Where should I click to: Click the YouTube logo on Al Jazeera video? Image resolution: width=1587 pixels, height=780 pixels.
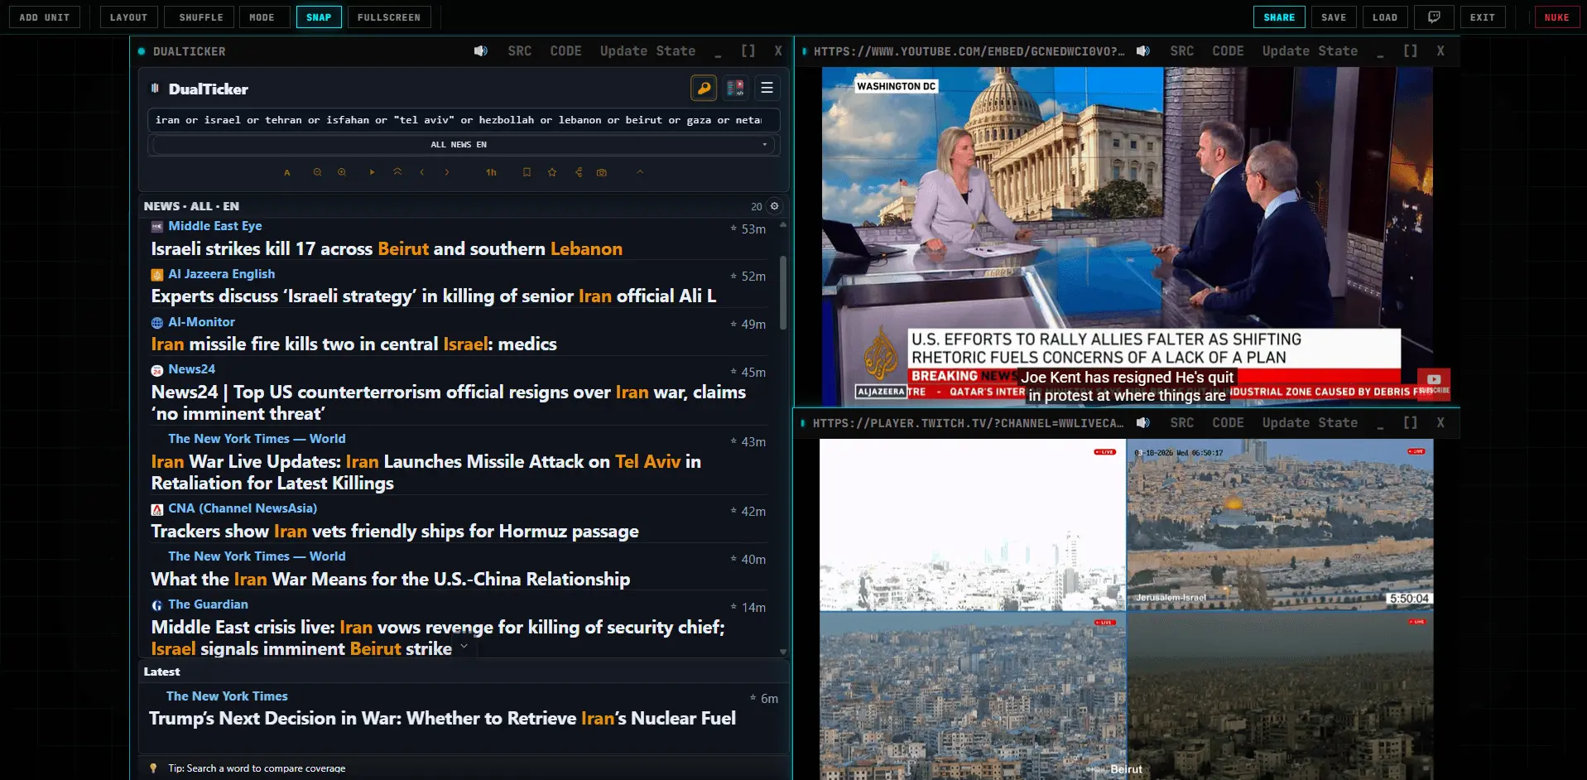(1434, 380)
